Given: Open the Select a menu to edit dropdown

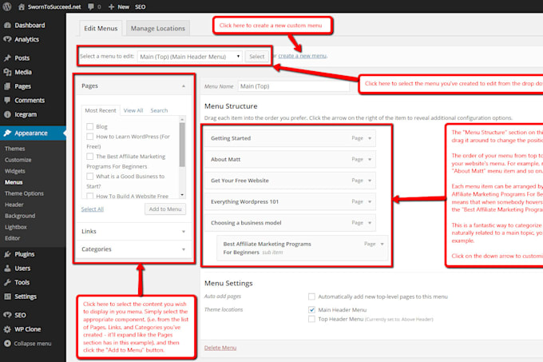Looking at the screenshot, I should click(x=190, y=57).
